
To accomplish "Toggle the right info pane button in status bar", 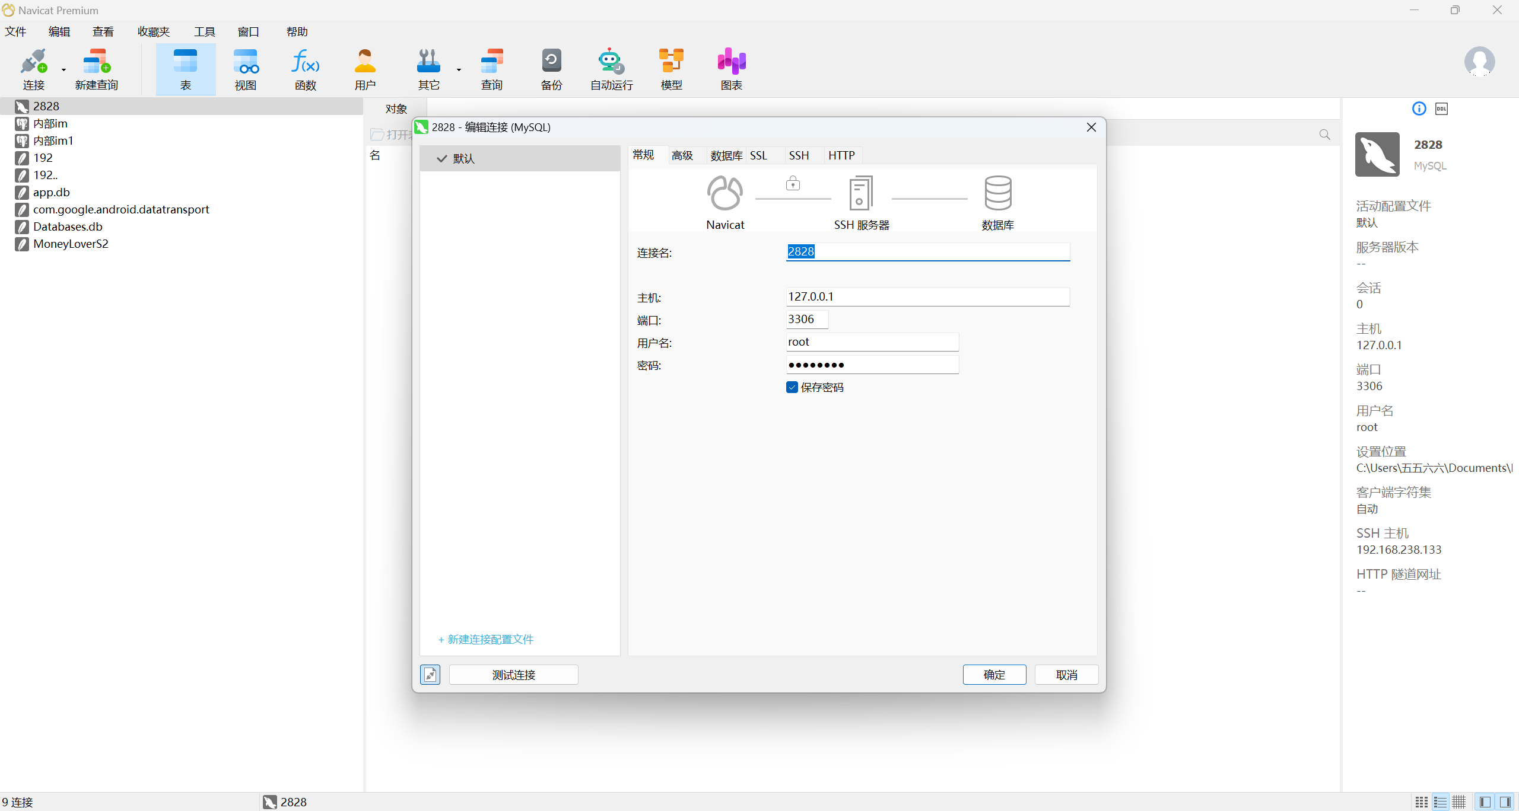I will [1505, 802].
